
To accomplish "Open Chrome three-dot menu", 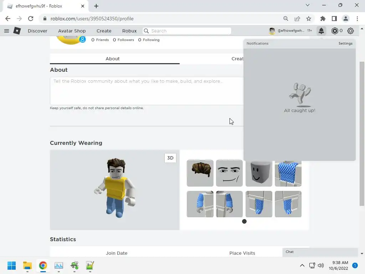I will coord(357,19).
